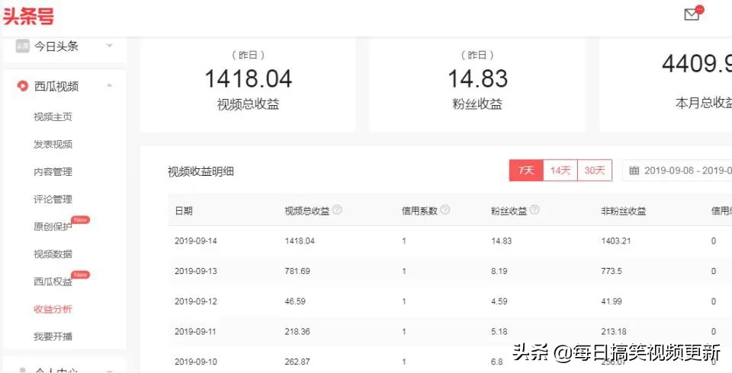Click the 41.99 non-fan revenue cell

coord(612,301)
